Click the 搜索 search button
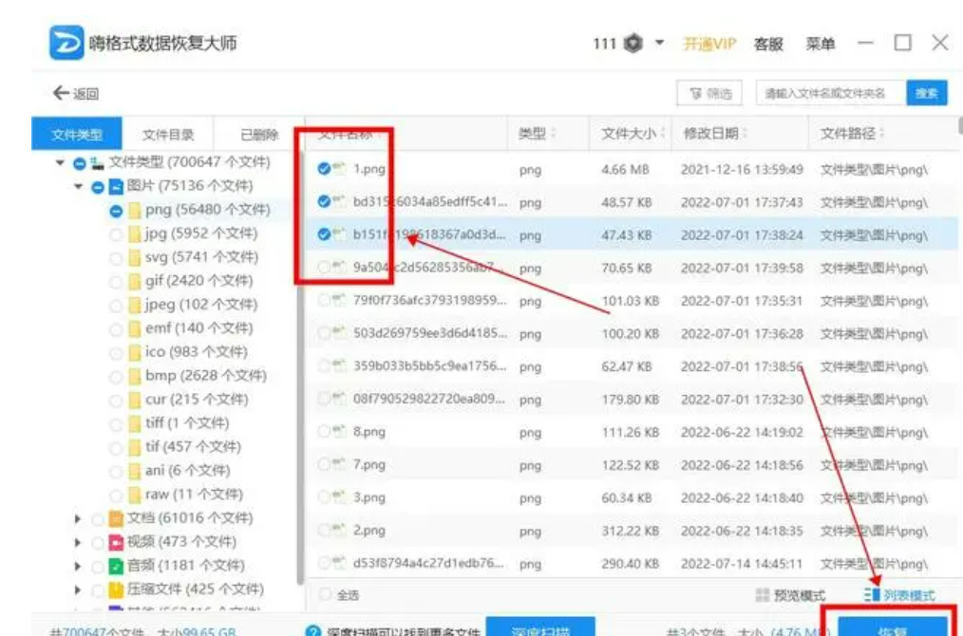 coord(926,93)
